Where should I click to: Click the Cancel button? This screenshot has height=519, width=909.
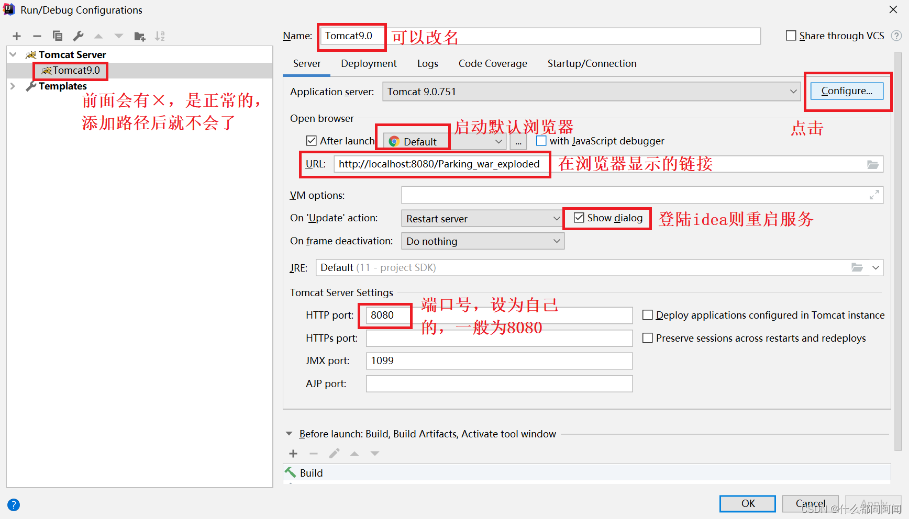click(x=810, y=503)
